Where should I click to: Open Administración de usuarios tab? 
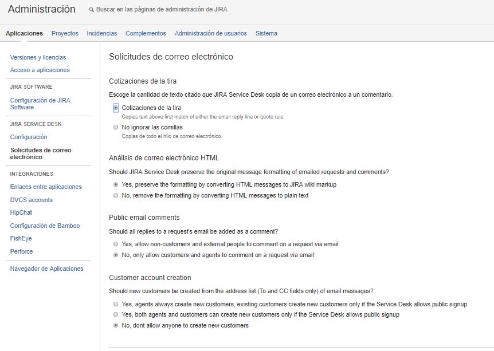[211, 33]
